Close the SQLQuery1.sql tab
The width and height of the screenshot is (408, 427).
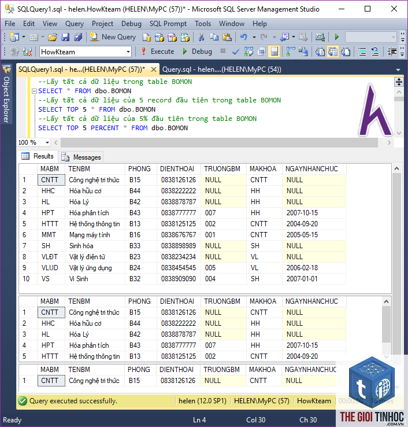tap(153, 69)
